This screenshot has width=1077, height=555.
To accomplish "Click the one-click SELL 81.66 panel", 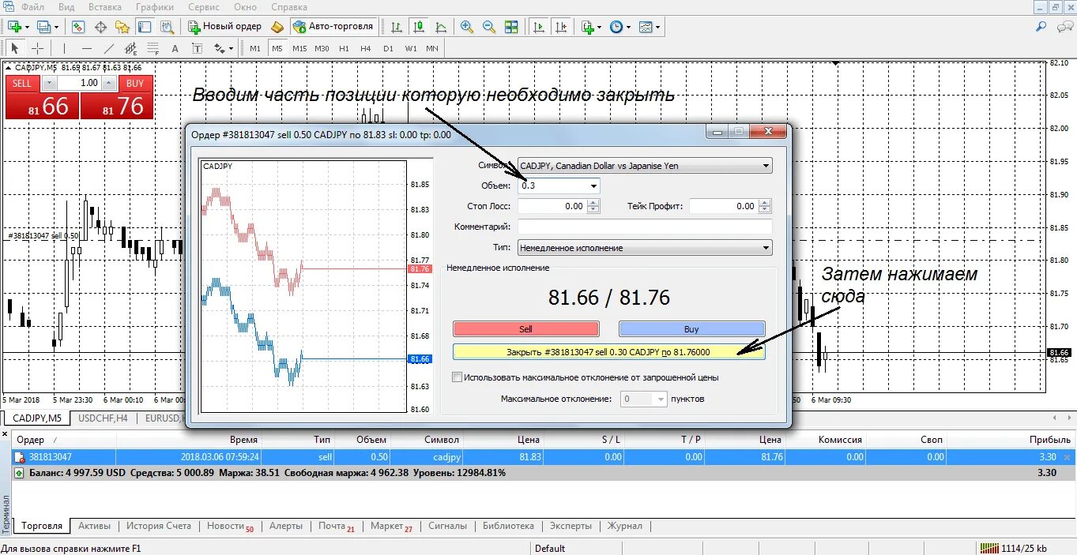I will 43,105.
